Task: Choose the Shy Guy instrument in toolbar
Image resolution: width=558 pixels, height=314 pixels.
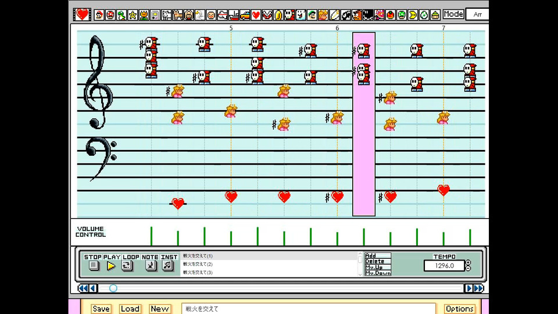Action: click(x=289, y=15)
